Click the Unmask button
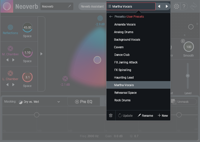Screen dimensions: 200x142 coord(184,101)
